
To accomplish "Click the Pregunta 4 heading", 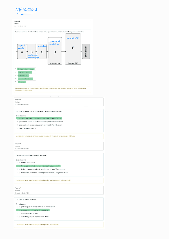I will [x=18, y=188].
